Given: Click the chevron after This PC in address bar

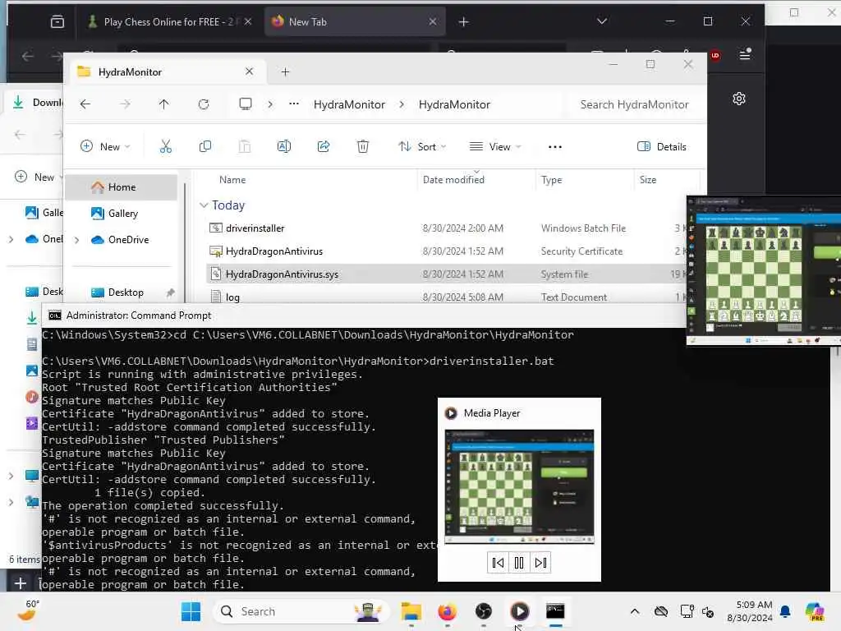Looking at the screenshot, I should 270,104.
